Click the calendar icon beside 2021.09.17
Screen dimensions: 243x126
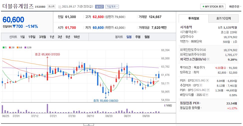click(60, 7)
